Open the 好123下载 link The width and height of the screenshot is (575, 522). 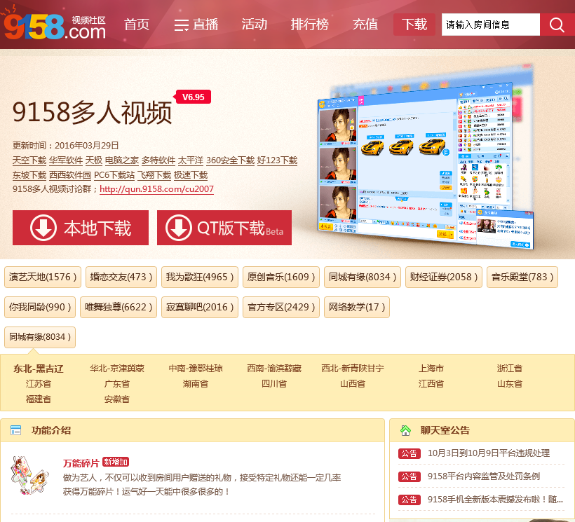pos(277,160)
